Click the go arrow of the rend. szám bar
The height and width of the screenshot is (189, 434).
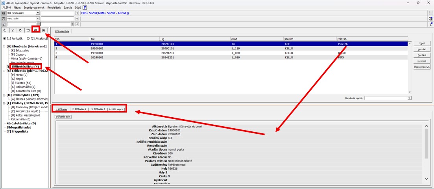click(77, 18)
